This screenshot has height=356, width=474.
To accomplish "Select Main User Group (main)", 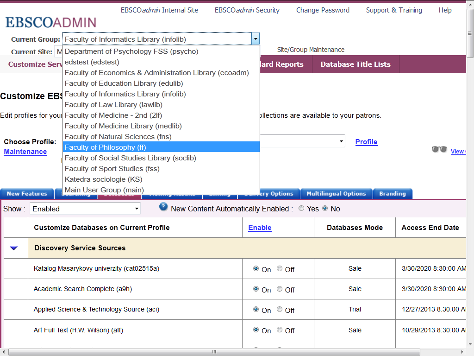I will pyautogui.click(x=161, y=190).
